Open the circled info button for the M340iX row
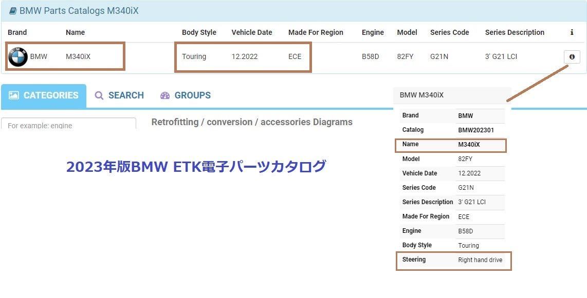The image size is (587, 298). point(572,56)
